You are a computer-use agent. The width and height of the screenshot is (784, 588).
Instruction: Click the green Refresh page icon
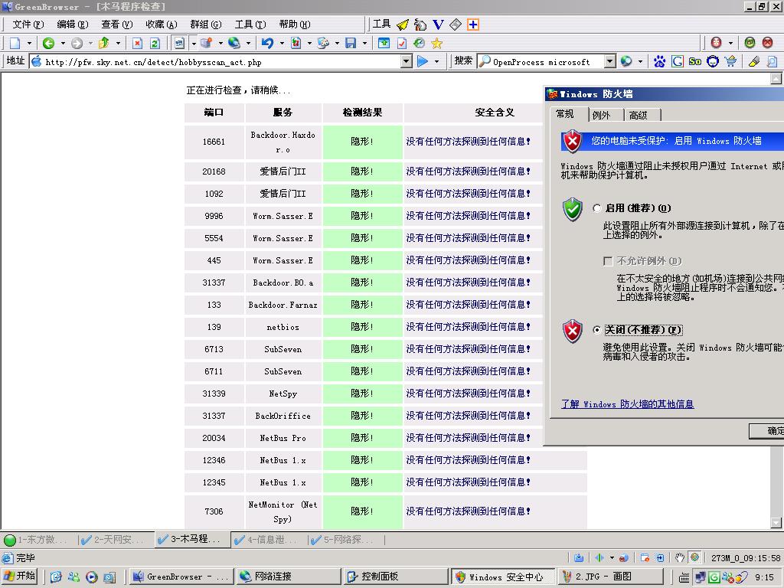click(155, 44)
